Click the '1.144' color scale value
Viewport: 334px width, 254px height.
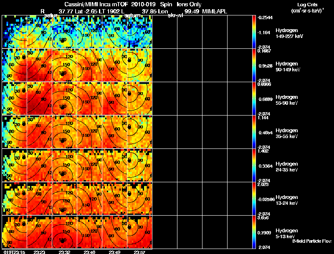(263, 118)
